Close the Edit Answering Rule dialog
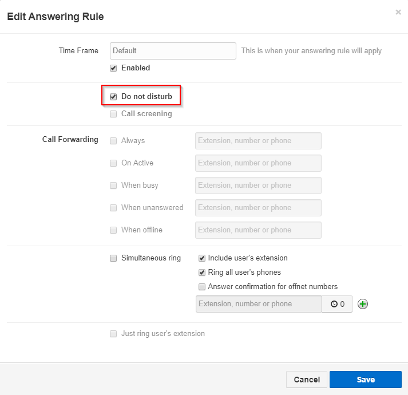 tap(398, 12)
